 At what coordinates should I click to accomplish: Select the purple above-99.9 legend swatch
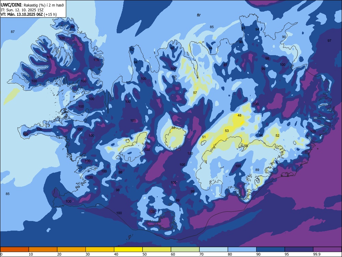coord(328,249)
